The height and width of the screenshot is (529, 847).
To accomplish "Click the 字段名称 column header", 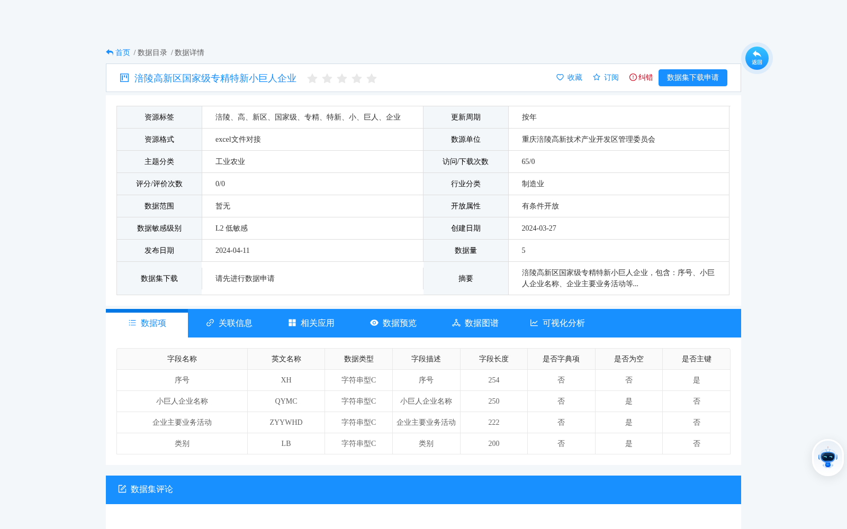I will pyautogui.click(x=182, y=359).
